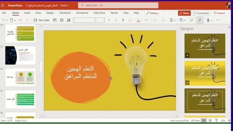Toggle Bold formatting
The height and width of the screenshot is (131, 233).
coord(123,20)
